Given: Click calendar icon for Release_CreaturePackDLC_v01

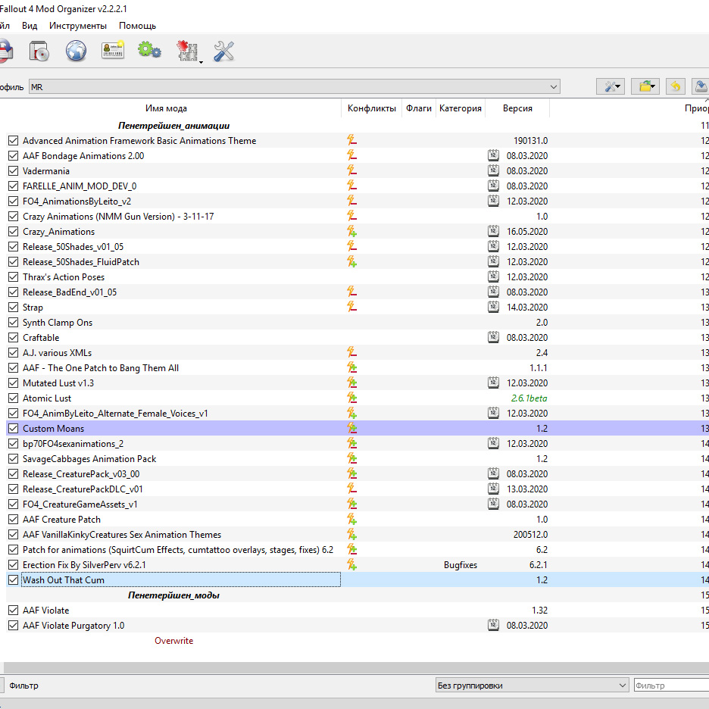Looking at the screenshot, I should pyautogui.click(x=493, y=489).
